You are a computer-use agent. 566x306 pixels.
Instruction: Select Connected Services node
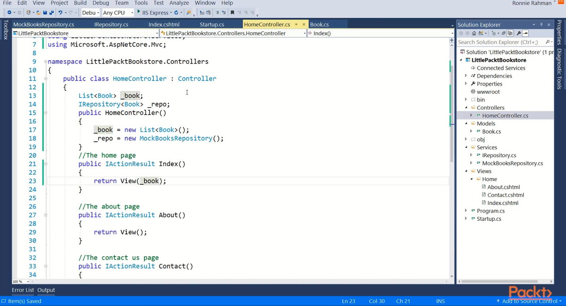coord(501,68)
